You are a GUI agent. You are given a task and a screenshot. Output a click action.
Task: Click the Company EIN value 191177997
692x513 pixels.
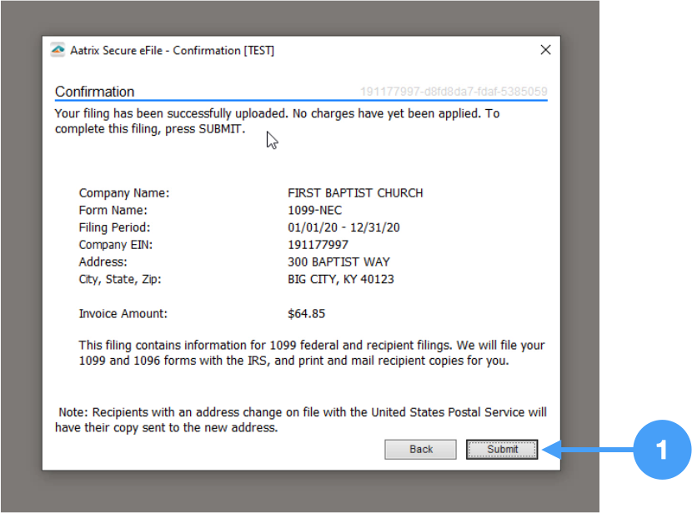tap(318, 245)
